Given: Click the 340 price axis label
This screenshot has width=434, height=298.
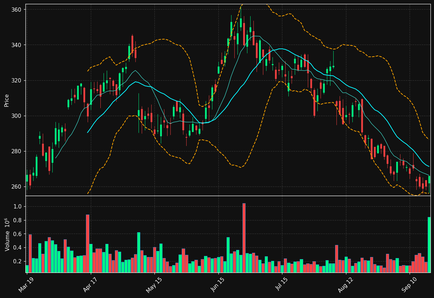Looking at the screenshot, I should point(17,45).
